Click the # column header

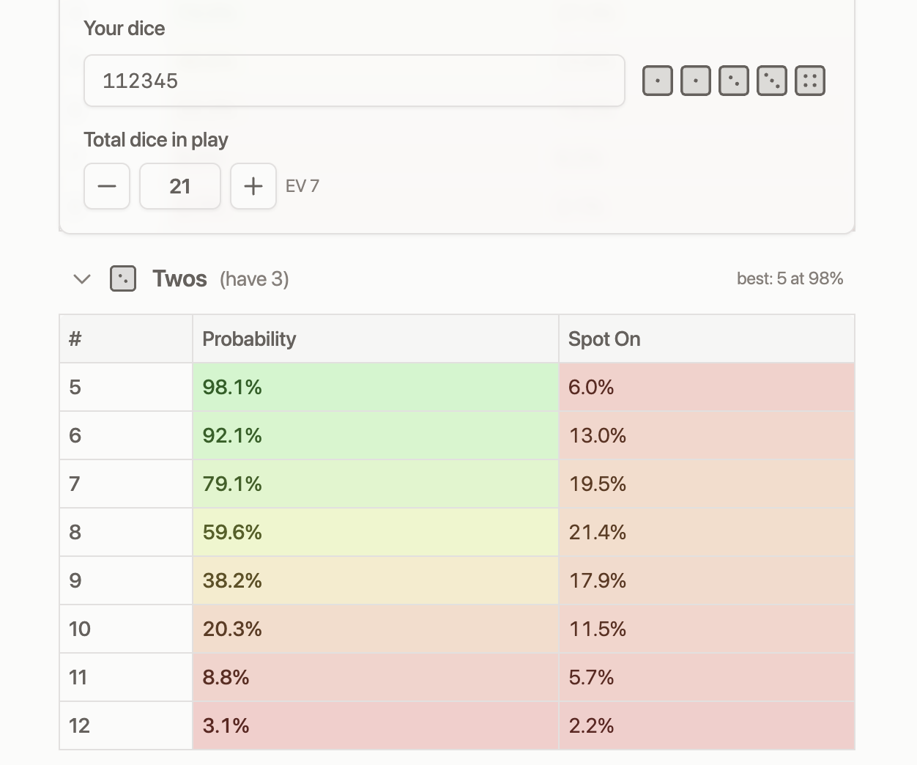tap(75, 339)
